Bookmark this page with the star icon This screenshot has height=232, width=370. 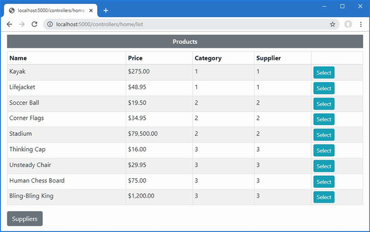coord(333,24)
